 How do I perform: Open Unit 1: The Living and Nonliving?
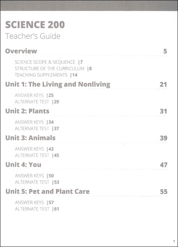click(x=58, y=84)
